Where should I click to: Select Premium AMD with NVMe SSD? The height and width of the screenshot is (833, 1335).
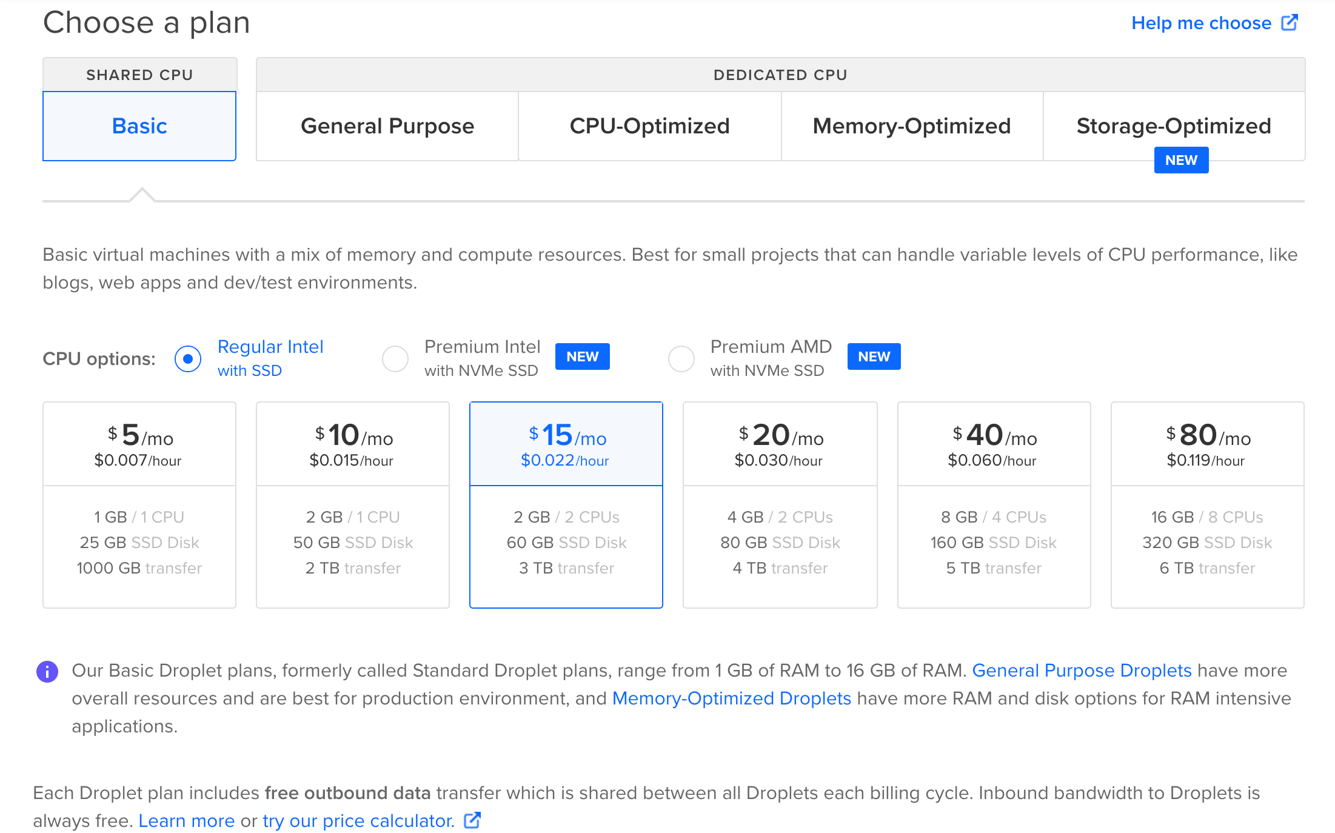pyautogui.click(x=681, y=358)
